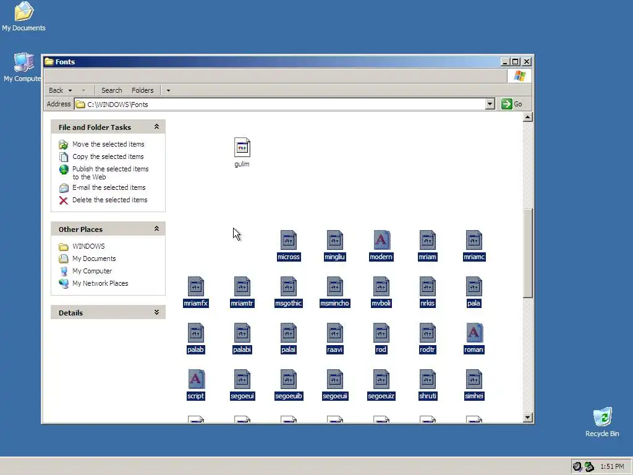Expand the Details panel

[156, 312]
